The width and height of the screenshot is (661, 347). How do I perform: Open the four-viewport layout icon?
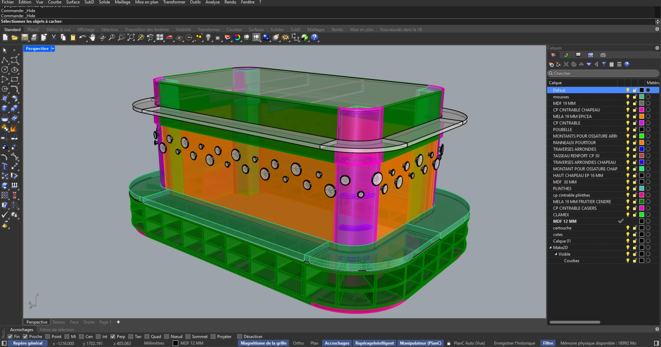click(160, 38)
